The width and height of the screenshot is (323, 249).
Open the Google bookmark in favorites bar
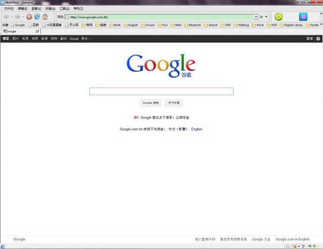(x=18, y=25)
